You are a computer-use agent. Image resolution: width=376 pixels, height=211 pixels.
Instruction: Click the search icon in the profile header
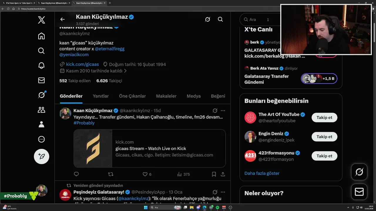[220, 19]
